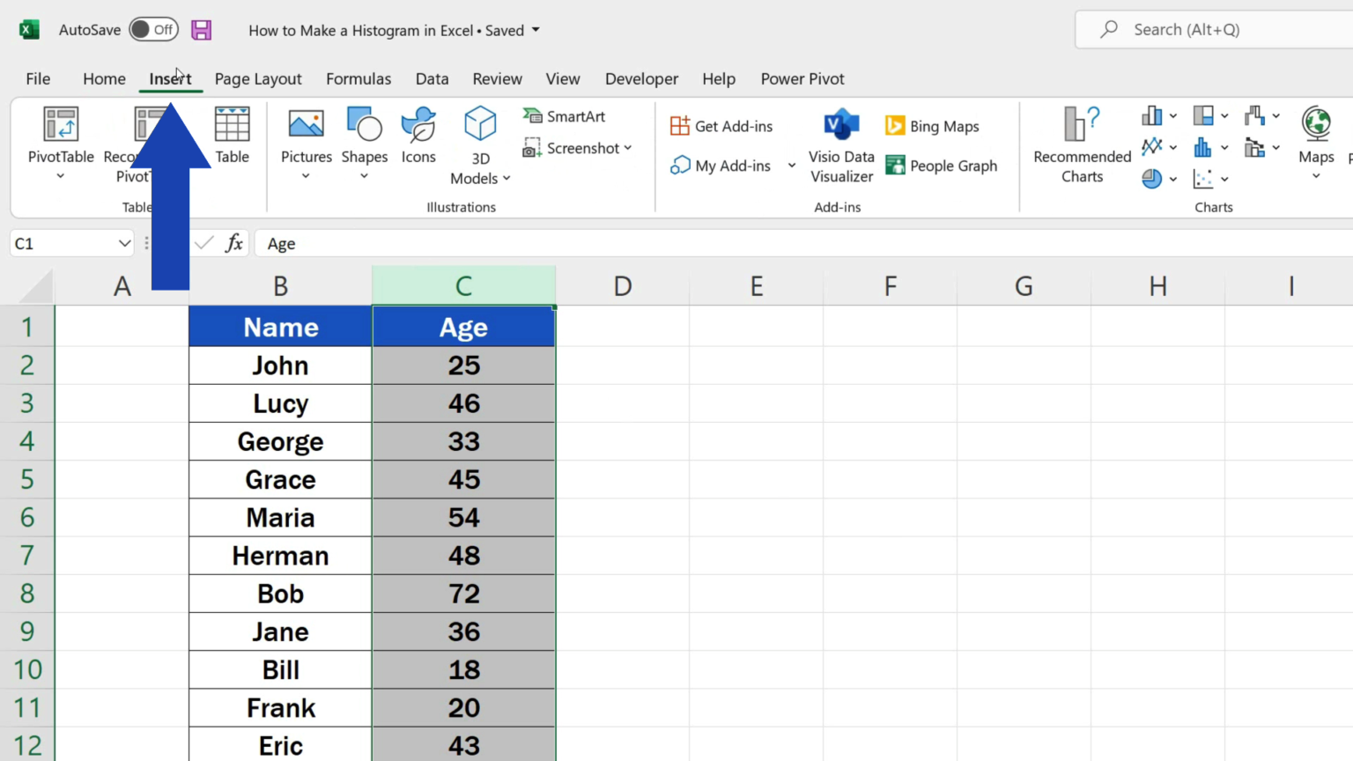
Task: Click the Get Add-ins button
Action: (x=722, y=125)
